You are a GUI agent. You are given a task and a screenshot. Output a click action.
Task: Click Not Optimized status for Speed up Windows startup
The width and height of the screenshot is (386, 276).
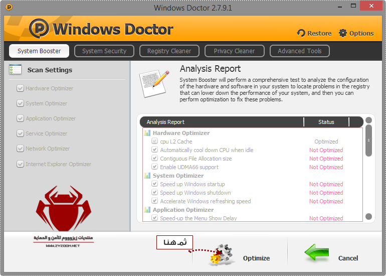(326, 184)
